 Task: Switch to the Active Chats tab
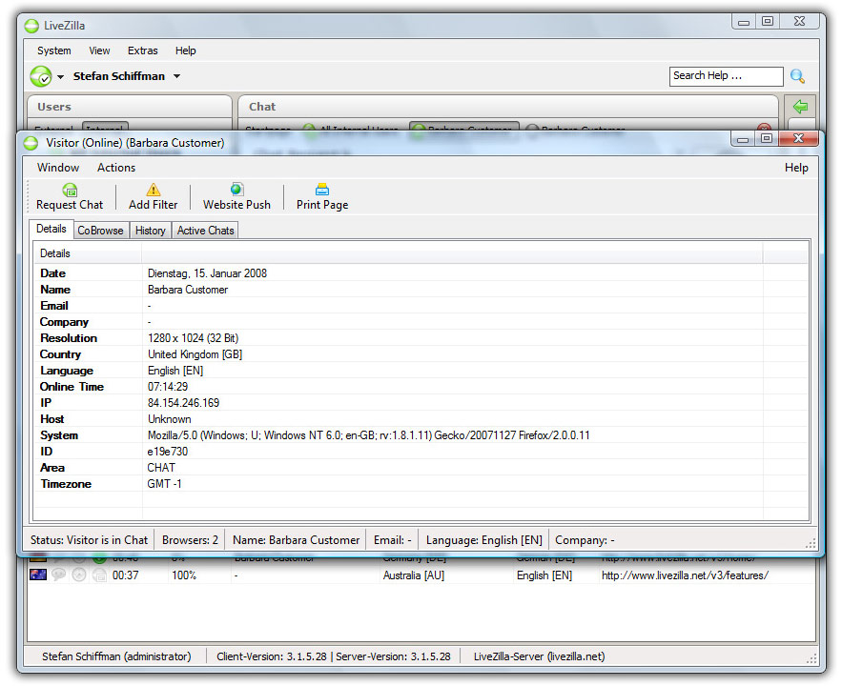pos(206,231)
